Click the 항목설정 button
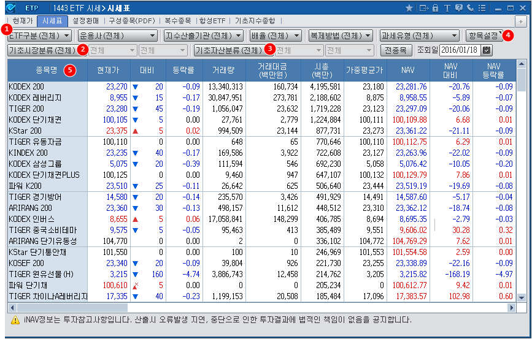532x339 pixels. pos(484,36)
